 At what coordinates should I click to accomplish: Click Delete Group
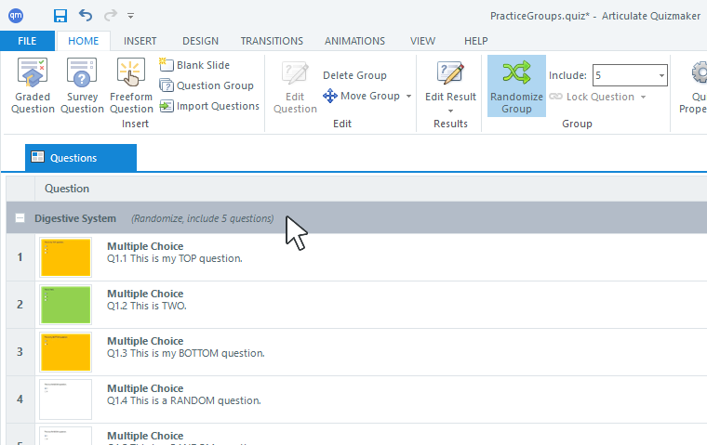pos(354,75)
